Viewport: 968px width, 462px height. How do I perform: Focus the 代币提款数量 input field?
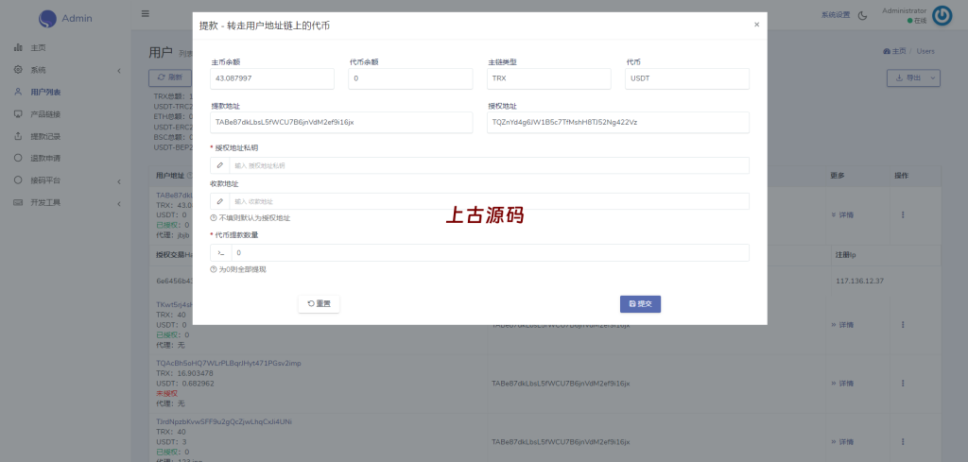click(491, 253)
